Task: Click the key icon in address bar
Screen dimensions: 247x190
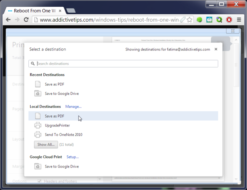Action: tap(183, 20)
